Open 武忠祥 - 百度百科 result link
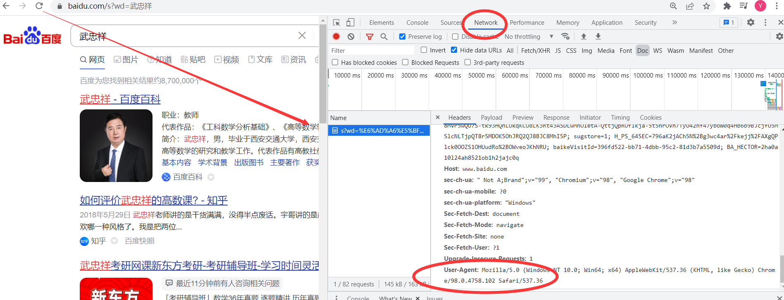 tap(120, 99)
